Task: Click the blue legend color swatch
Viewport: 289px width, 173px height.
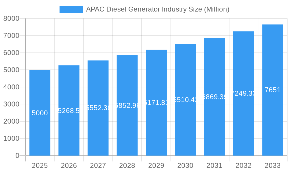Action: [71, 9]
